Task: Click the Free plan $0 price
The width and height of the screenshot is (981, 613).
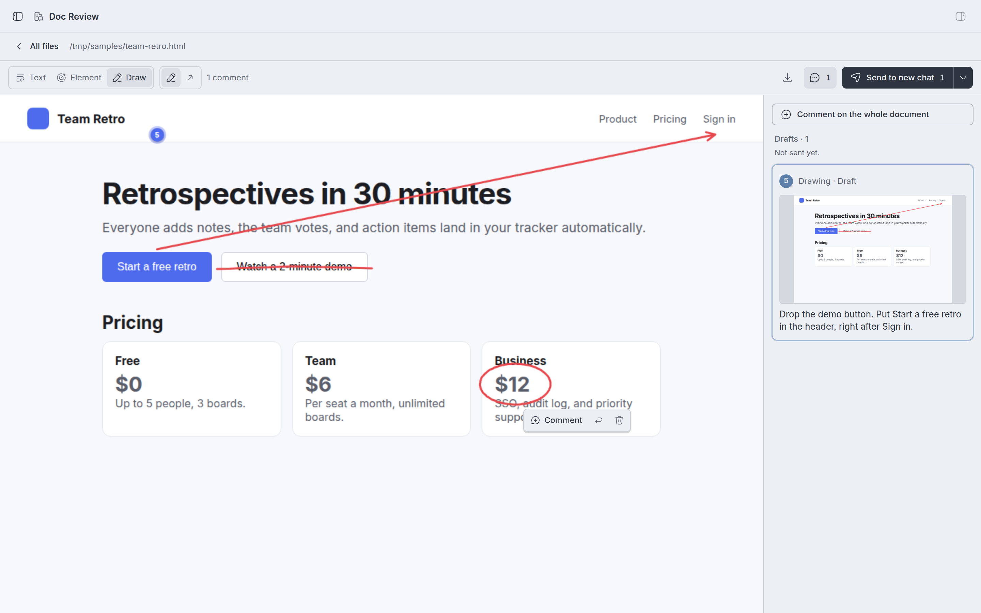Action: (129, 384)
